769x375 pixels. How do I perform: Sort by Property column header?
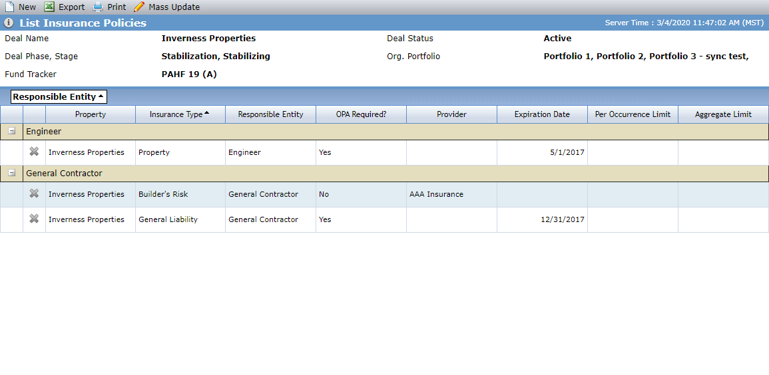[x=91, y=114]
